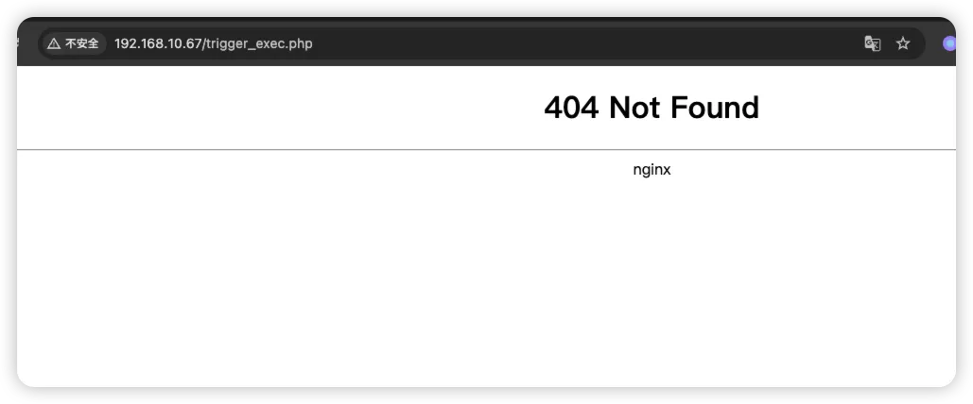Click the white space left of the 404 heading

click(279, 108)
